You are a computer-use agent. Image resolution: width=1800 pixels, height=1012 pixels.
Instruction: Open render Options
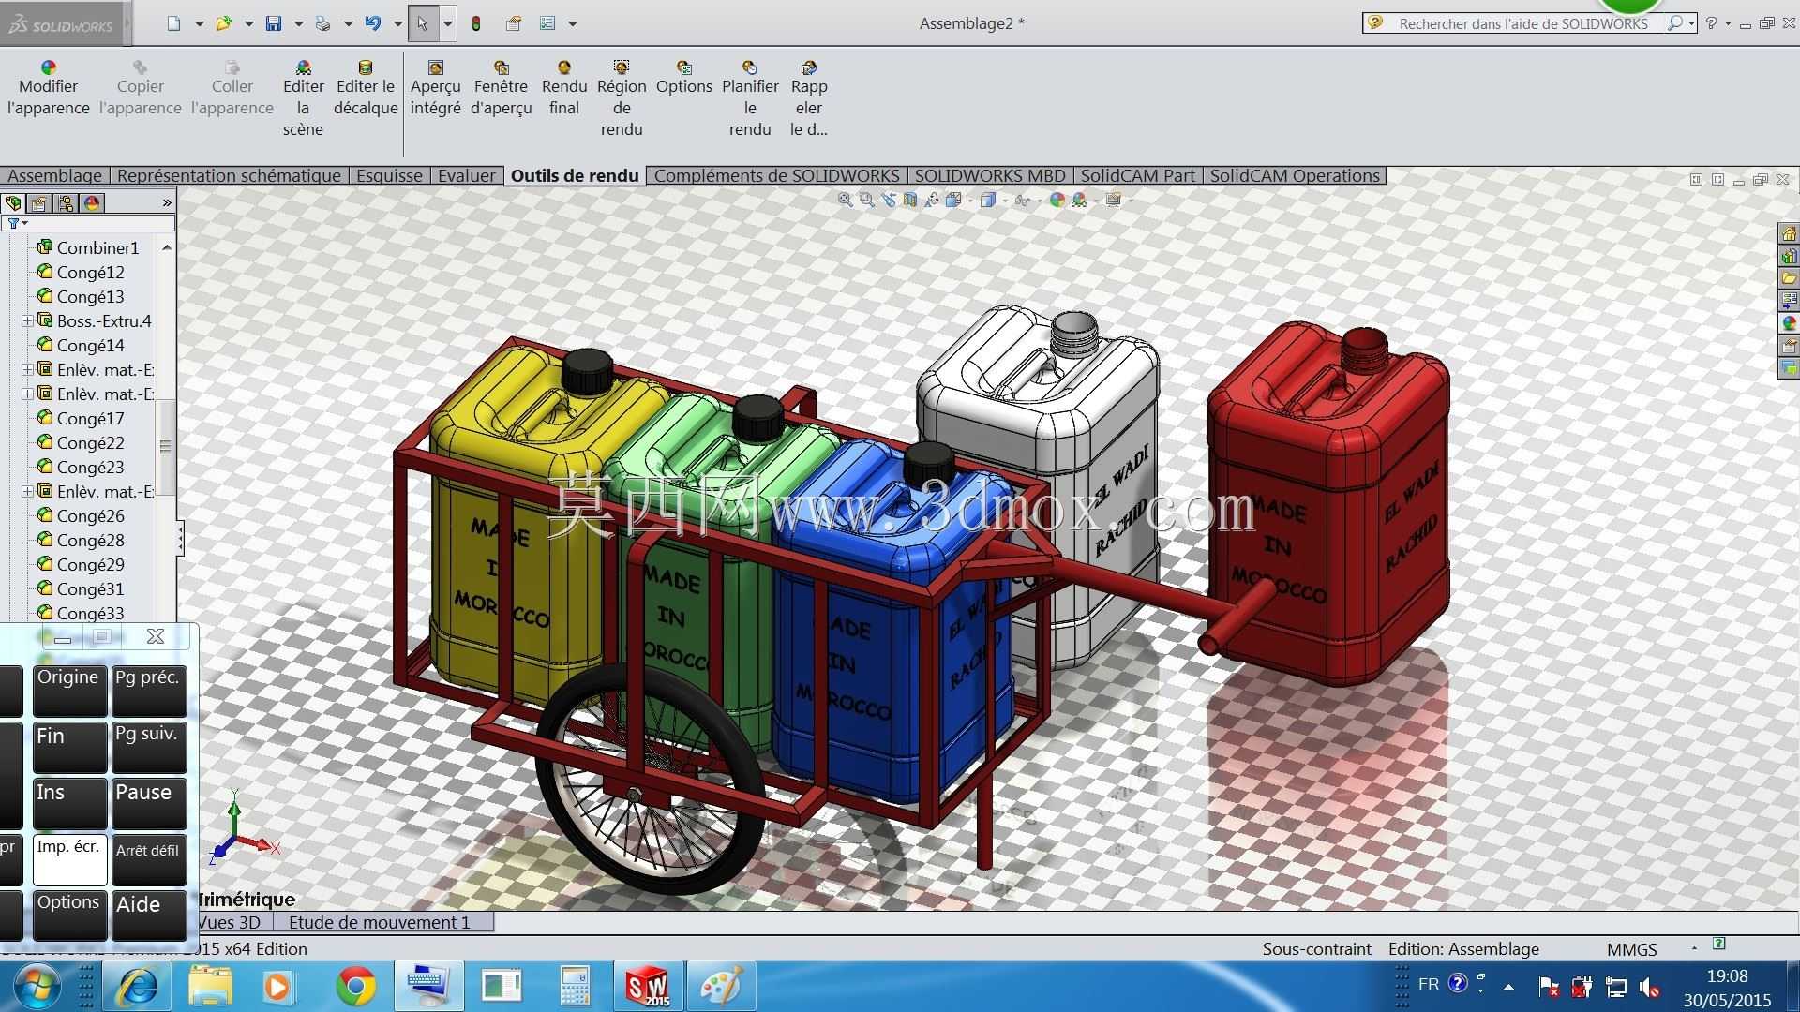point(684,78)
